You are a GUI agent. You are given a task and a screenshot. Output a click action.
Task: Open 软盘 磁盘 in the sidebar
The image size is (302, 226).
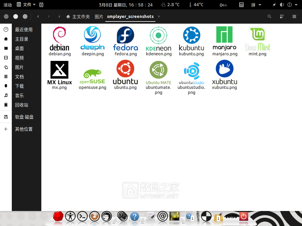pyautogui.click(x=24, y=117)
